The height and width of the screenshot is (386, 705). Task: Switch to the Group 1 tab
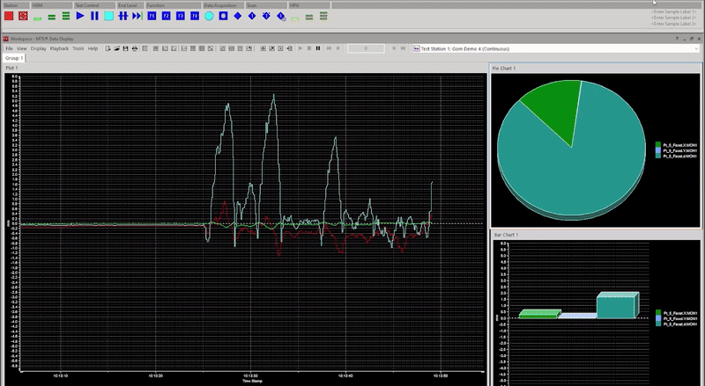pos(14,58)
